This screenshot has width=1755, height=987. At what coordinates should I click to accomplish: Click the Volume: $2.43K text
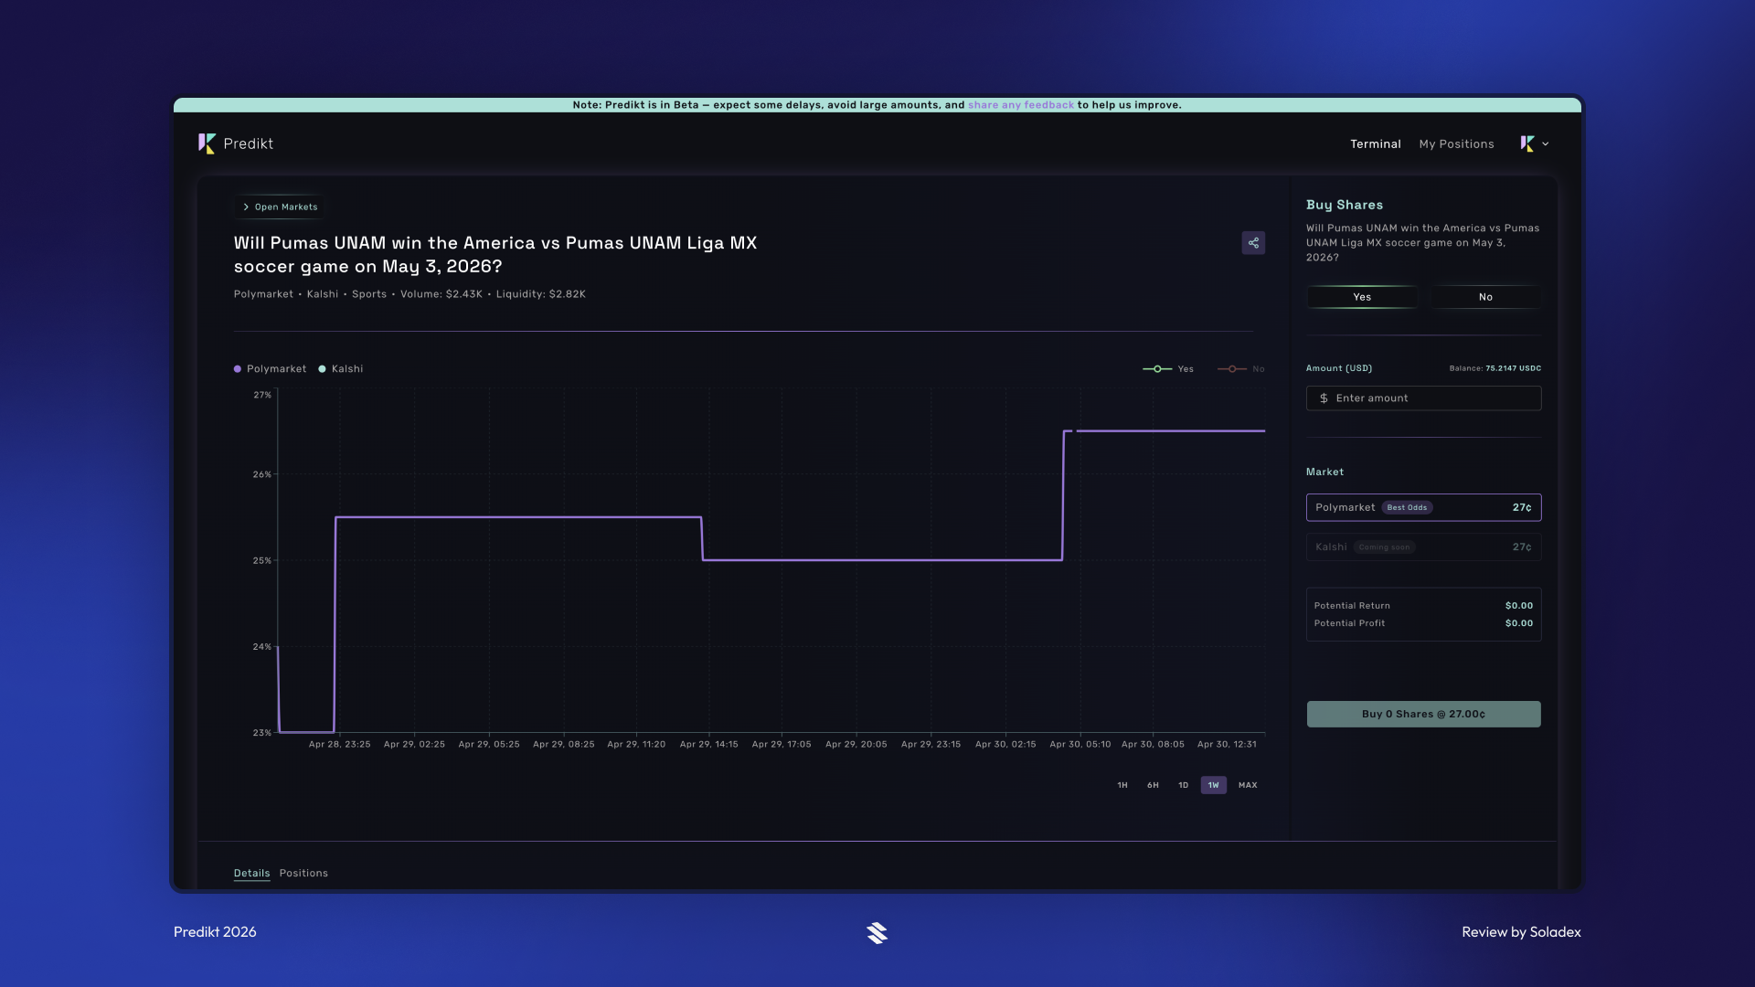tap(441, 294)
